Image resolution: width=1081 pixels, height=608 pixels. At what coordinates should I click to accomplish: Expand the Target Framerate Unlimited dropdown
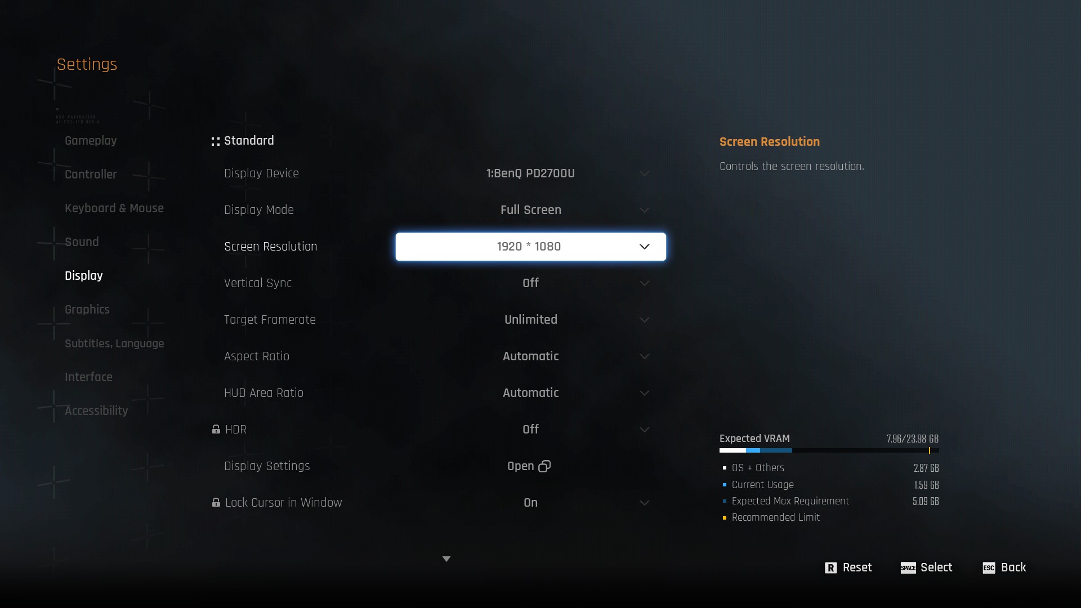530,320
